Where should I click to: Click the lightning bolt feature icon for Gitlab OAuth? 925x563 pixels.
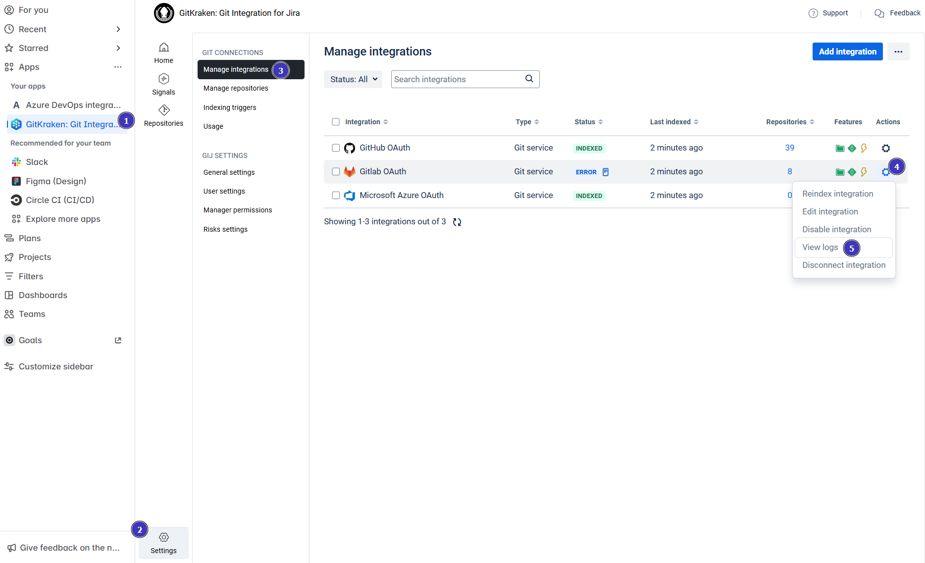point(864,172)
